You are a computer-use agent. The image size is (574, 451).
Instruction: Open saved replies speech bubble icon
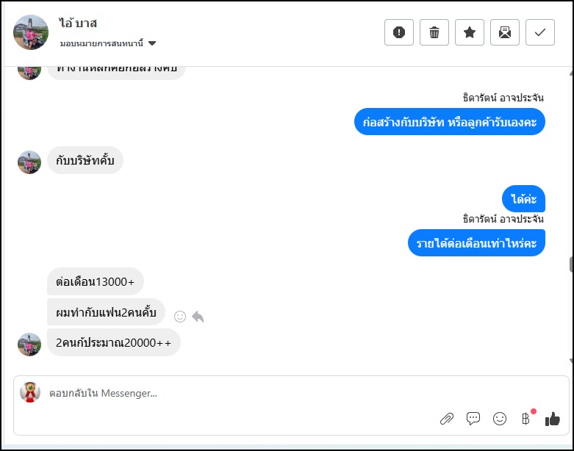tap(473, 419)
